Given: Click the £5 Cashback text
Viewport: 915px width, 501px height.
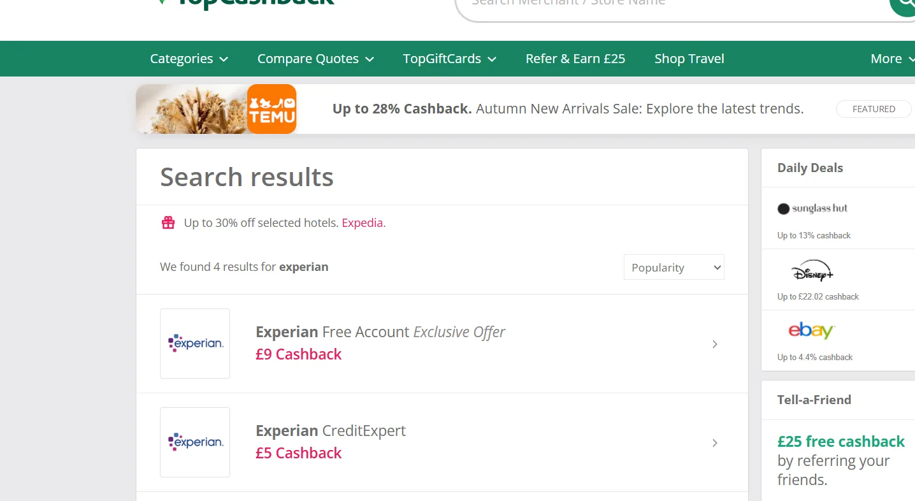Looking at the screenshot, I should 298,453.
